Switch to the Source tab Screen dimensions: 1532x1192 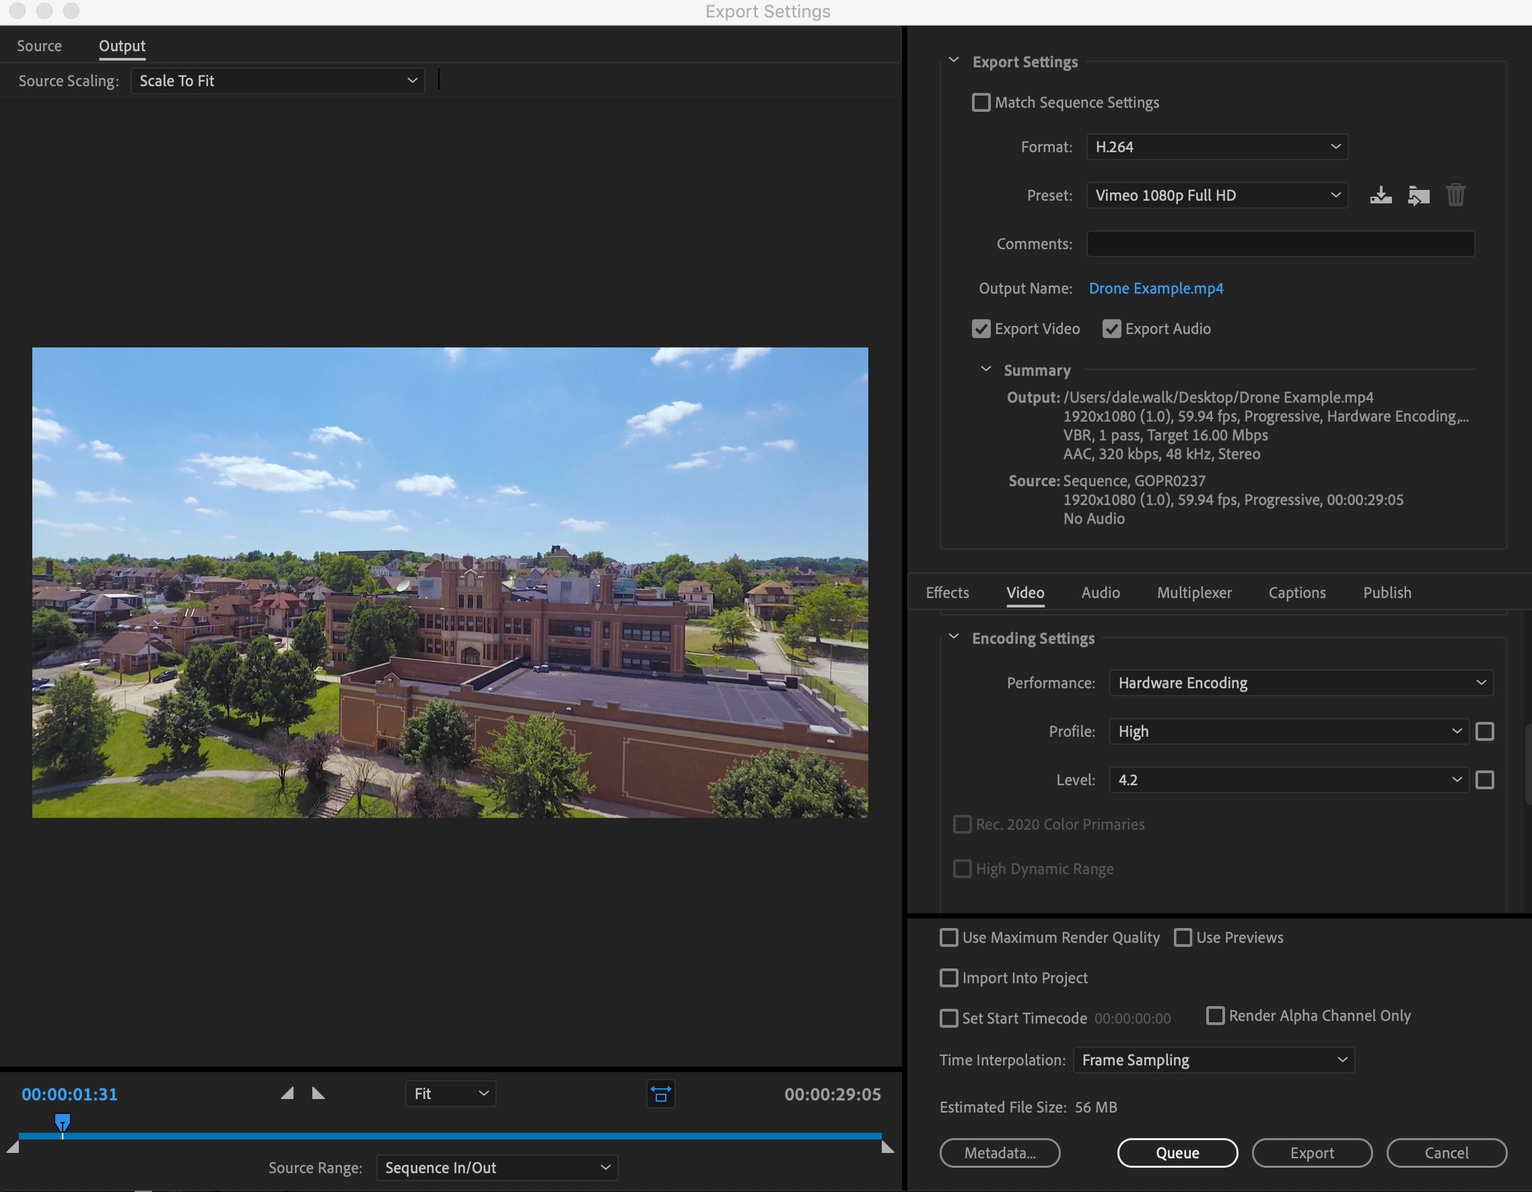pos(39,46)
